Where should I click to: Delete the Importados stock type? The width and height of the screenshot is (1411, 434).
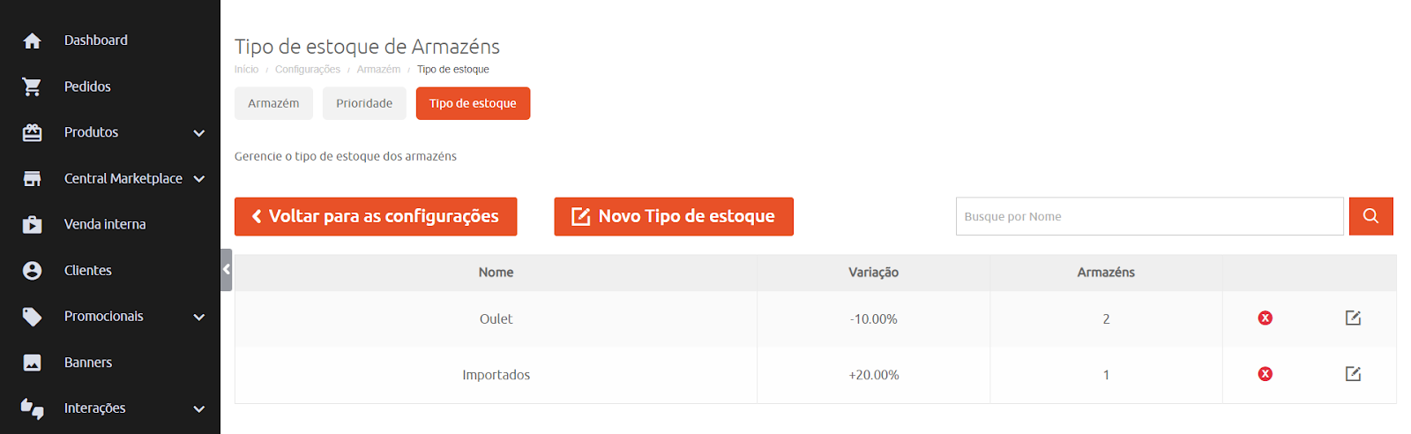(x=1265, y=374)
